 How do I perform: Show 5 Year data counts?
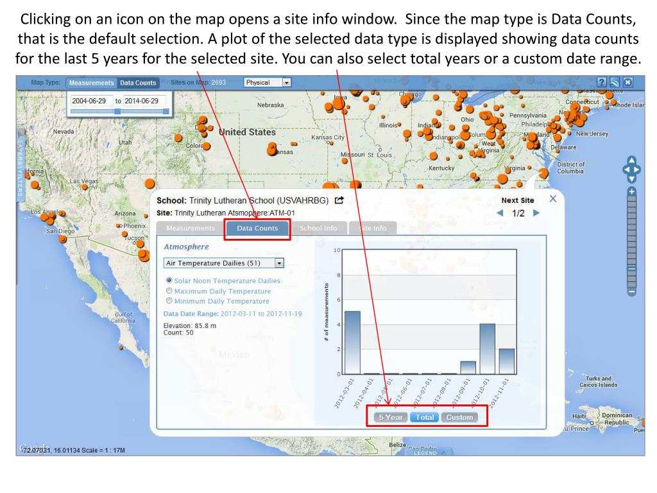click(x=391, y=417)
